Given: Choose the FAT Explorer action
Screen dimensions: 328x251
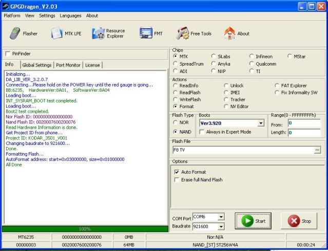Looking at the screenshot, I should pos(277,86).
